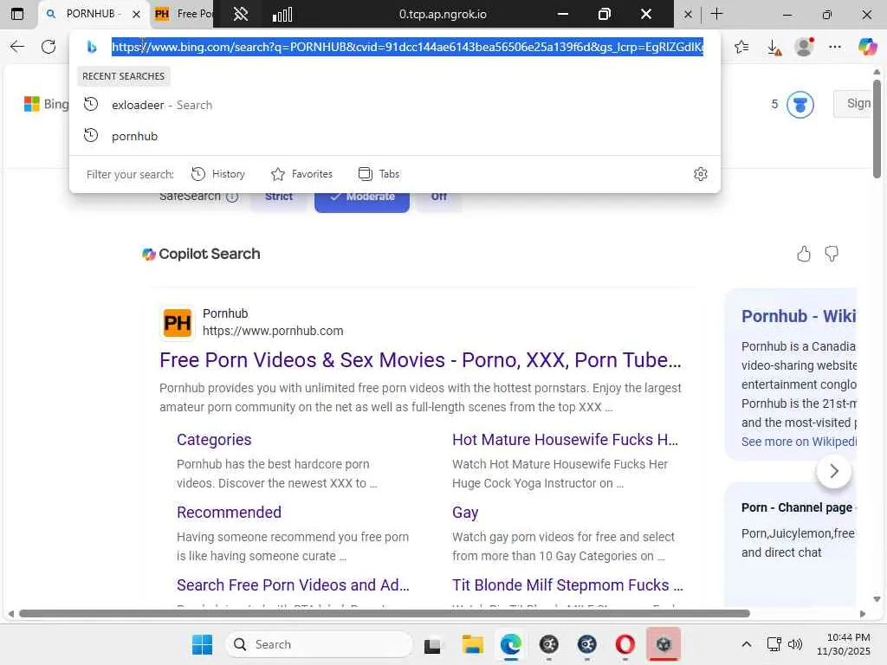Click the Porn - Channel page card title
Viewport: 887px width, 665px height.
coord(799,507)
